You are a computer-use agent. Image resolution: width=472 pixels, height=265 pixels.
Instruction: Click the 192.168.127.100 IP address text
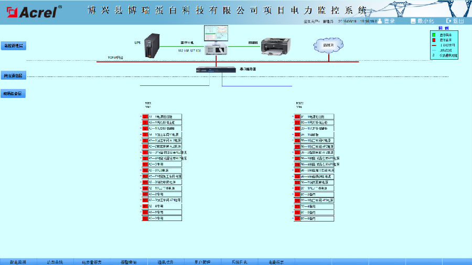coord(189,51)
